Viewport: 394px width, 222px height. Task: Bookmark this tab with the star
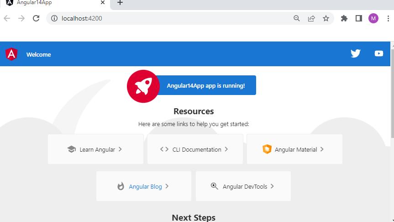click(326, 18)
